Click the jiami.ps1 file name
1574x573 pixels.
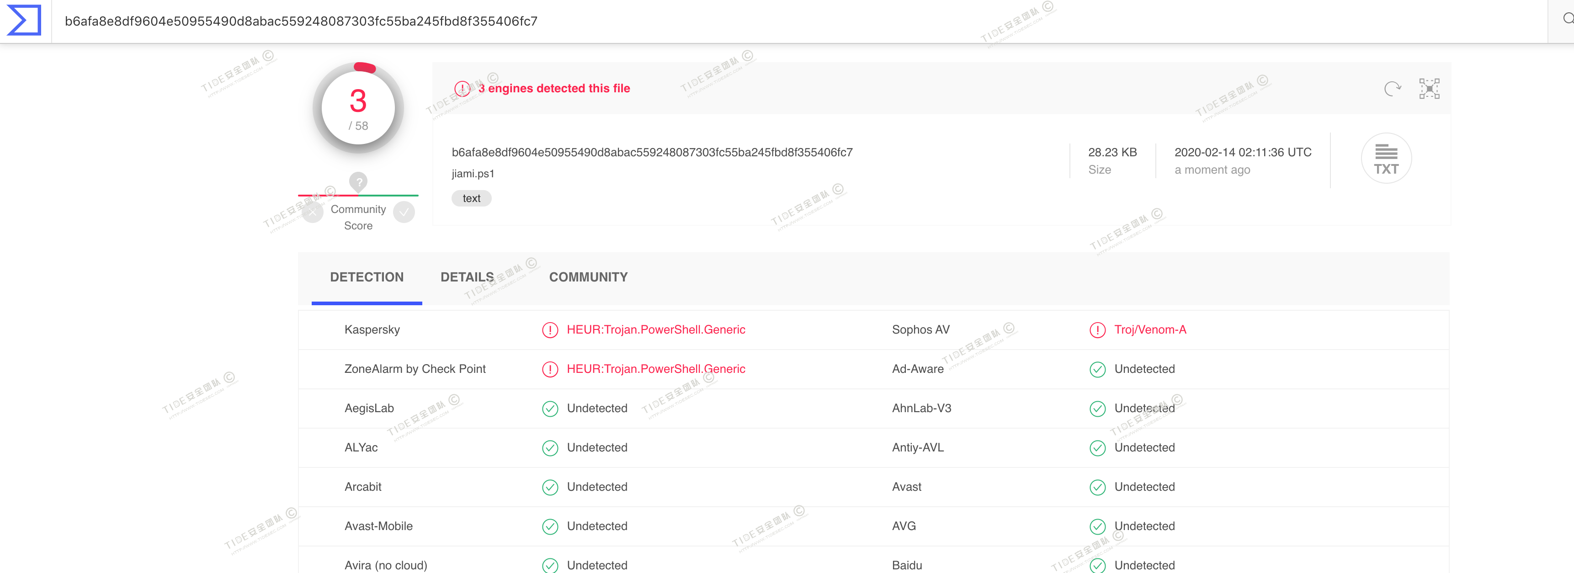(x=473, y=174)
